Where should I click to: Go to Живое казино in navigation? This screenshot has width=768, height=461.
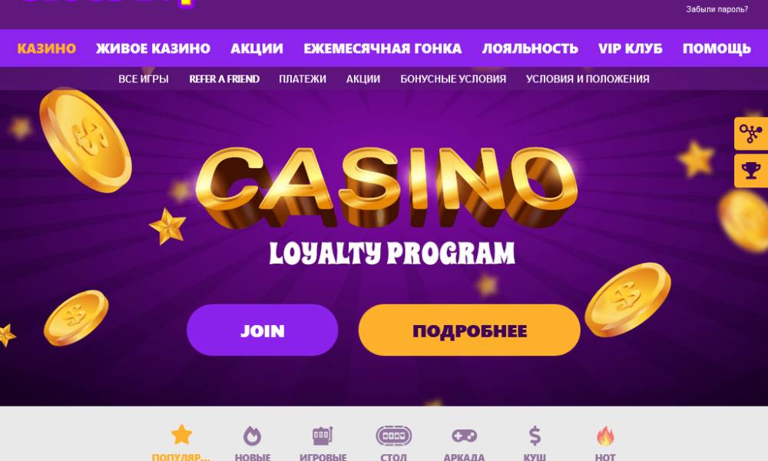154,48
